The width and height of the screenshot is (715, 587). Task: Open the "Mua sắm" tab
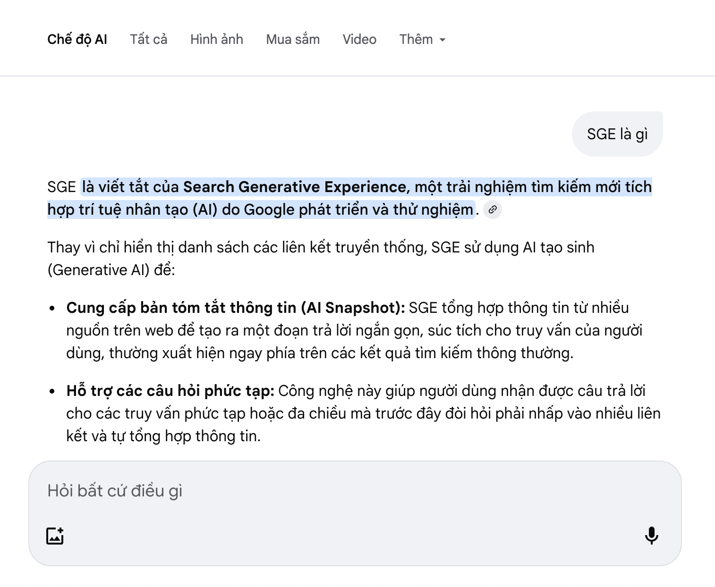pyautogui.click(x=292, y=40)
